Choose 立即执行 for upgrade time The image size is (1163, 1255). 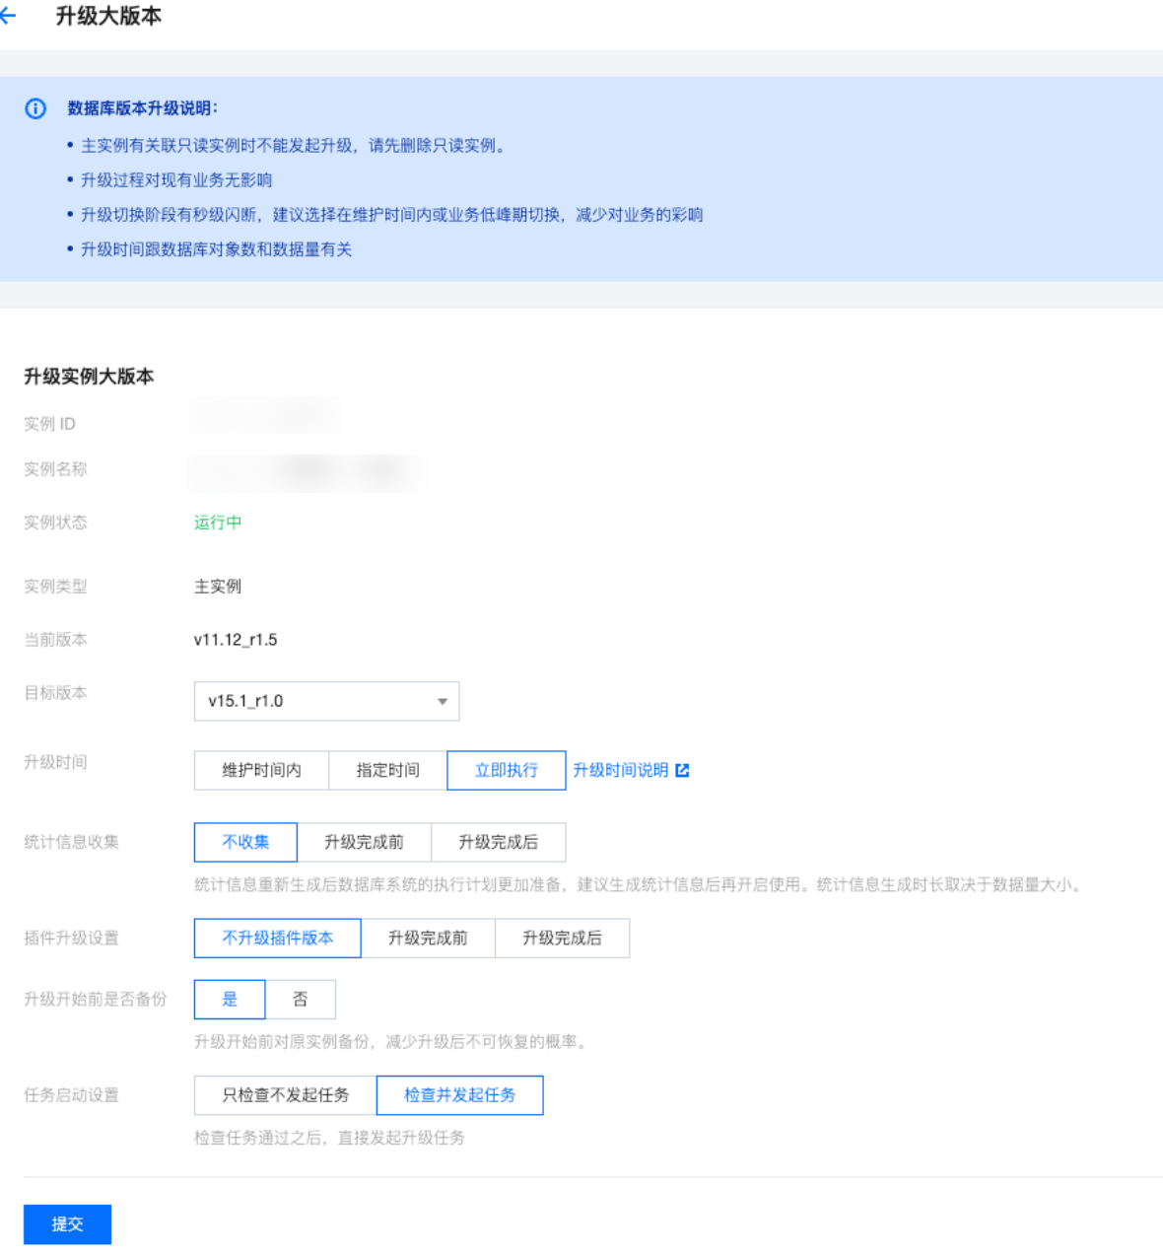(x=507, y=770)
